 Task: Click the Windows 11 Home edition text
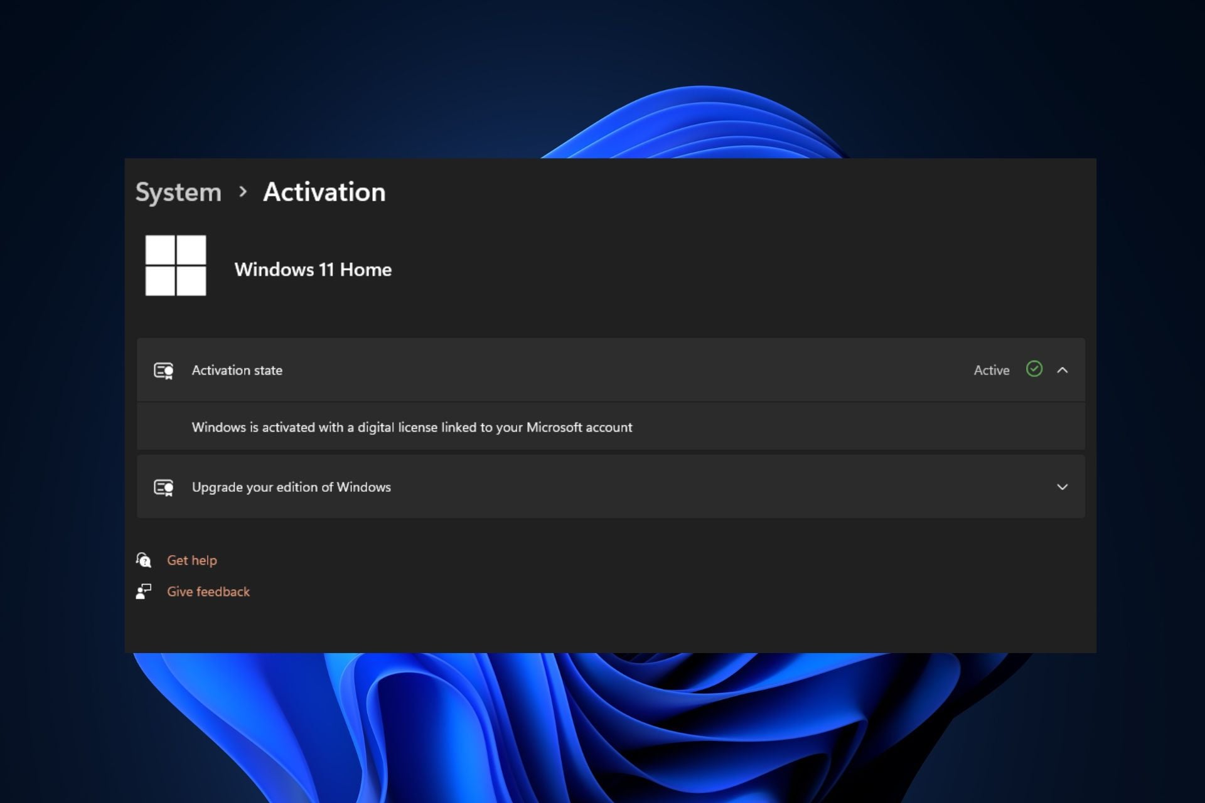coord(313,270)
